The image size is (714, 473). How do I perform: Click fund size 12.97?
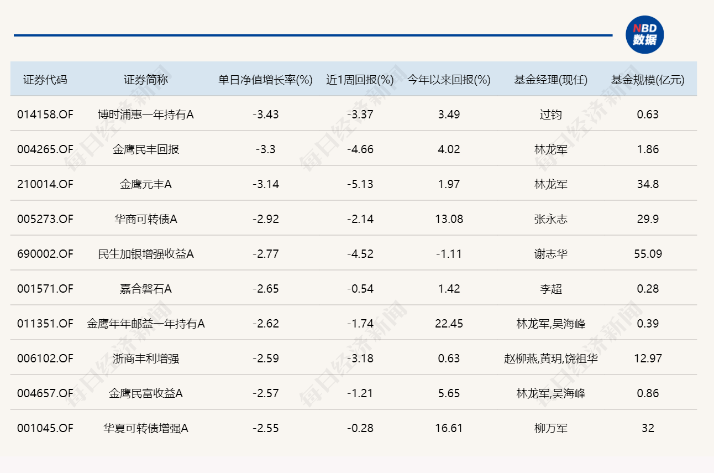tap(648, 358)
